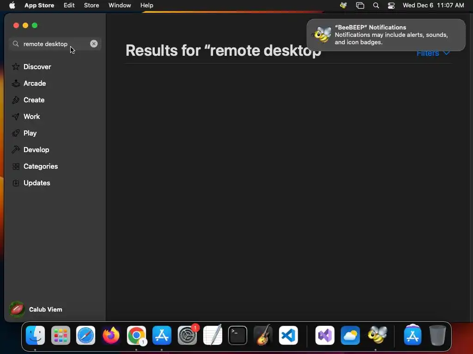Open the App Store menu
The width and height of the screenshot is (473, 354).
point(39,6)
